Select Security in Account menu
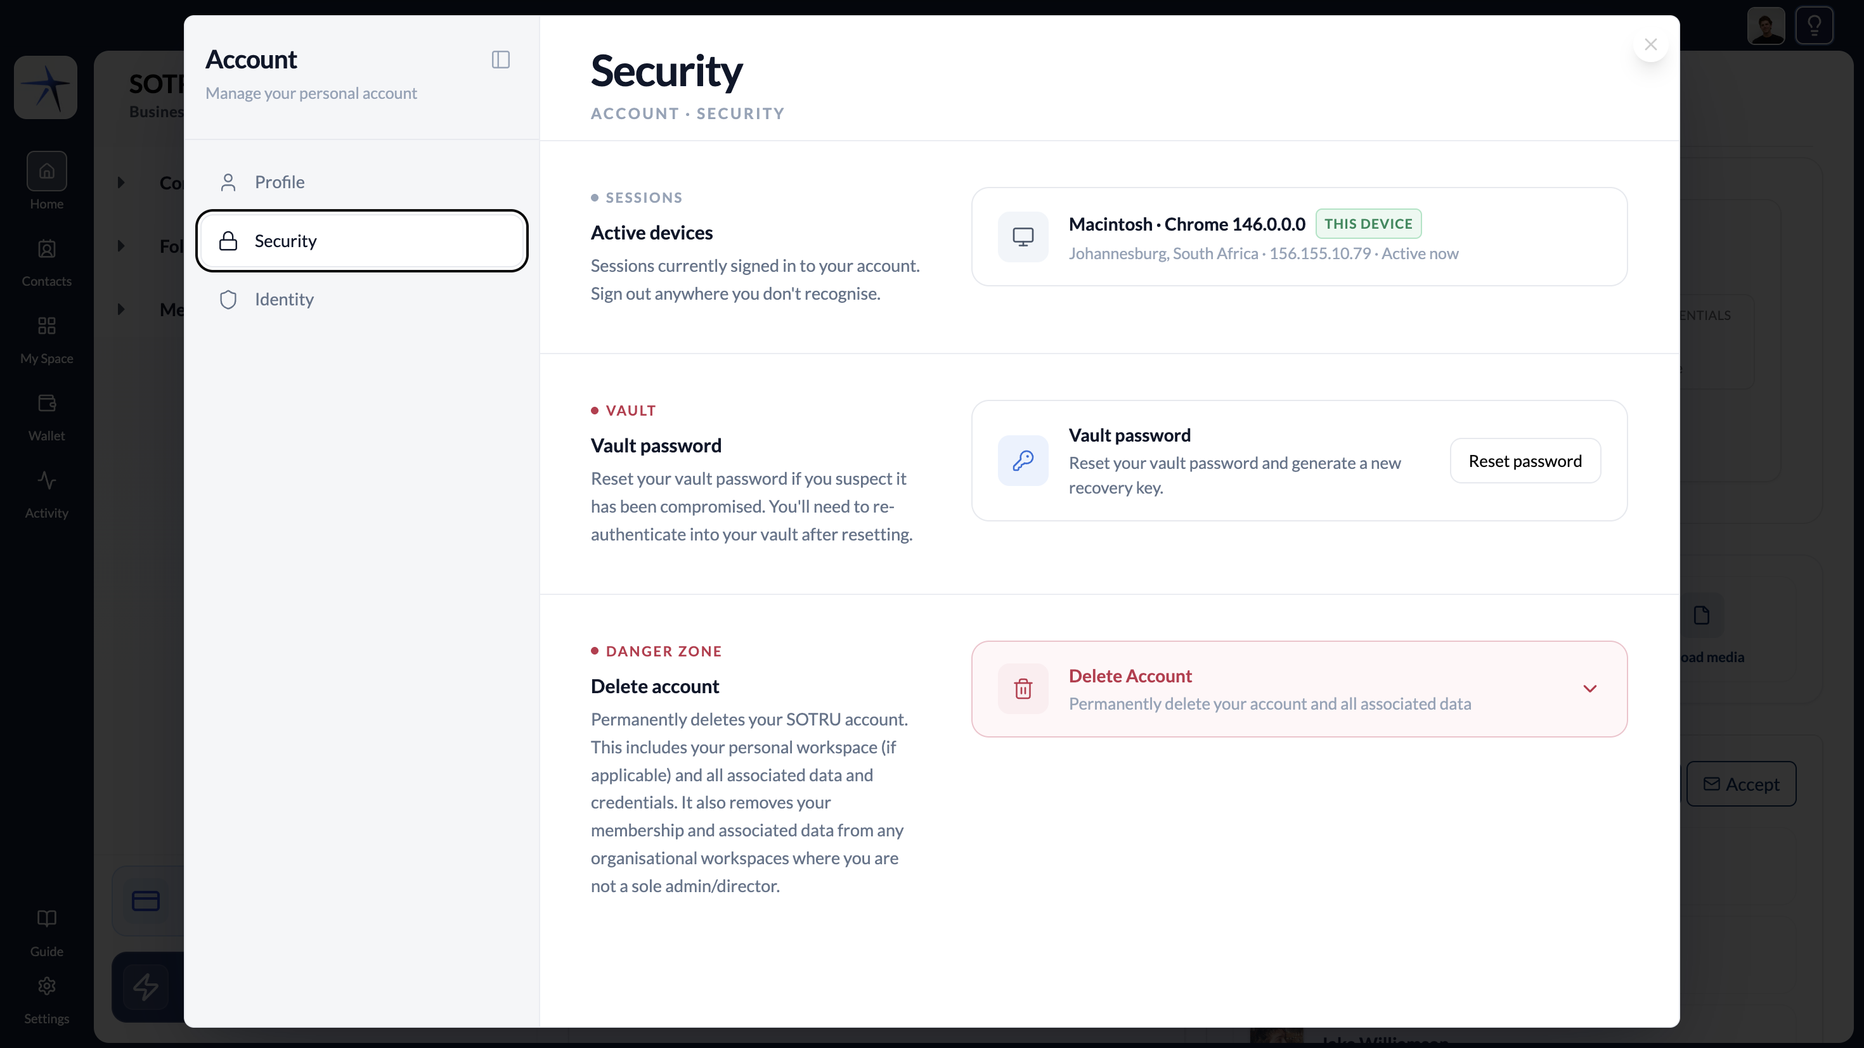 click(x=362, y=241)
